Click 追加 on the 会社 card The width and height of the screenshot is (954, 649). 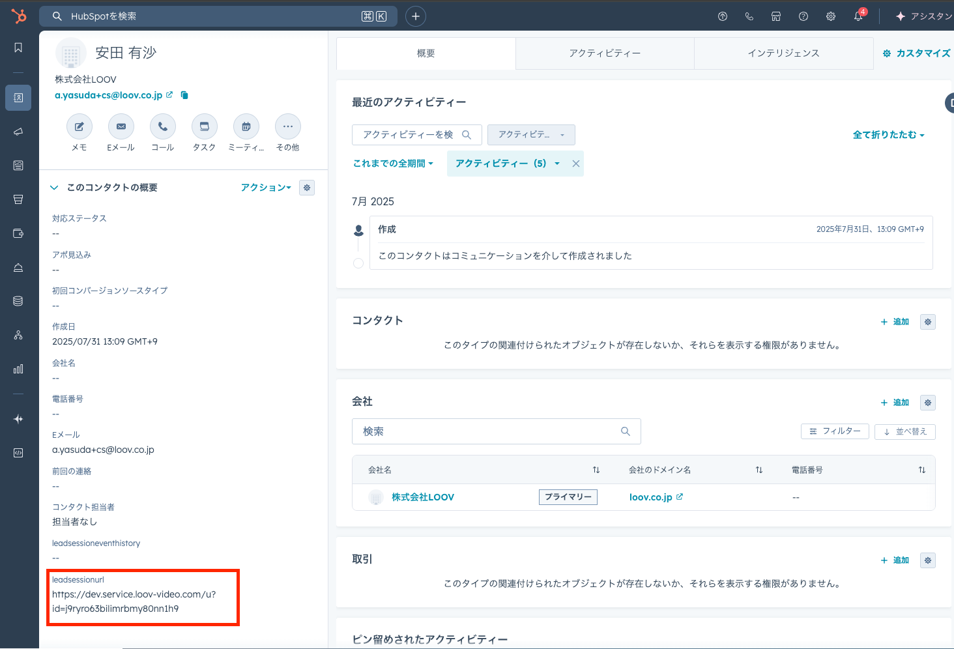tap(895, 403)
